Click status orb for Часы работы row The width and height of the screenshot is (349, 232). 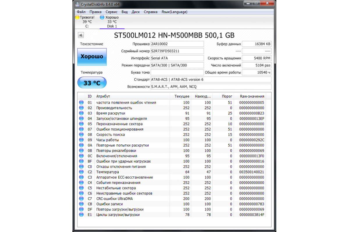(x=81, y=140)
